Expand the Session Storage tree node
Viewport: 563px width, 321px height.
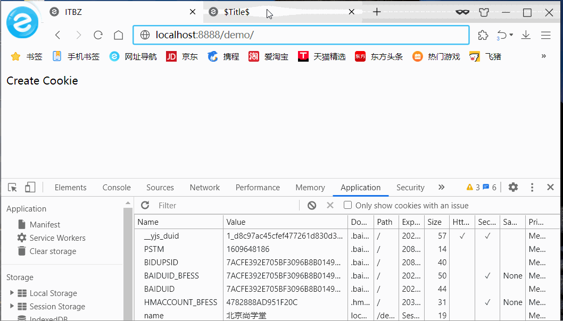click(x=12, y=306)
